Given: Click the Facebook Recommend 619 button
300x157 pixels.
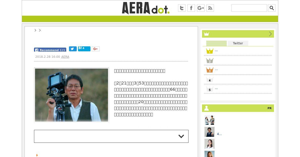Looking at the screenshot, I should coord(50,50).
